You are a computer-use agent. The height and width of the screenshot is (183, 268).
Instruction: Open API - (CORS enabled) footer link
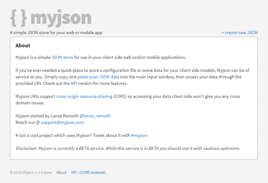88,172
